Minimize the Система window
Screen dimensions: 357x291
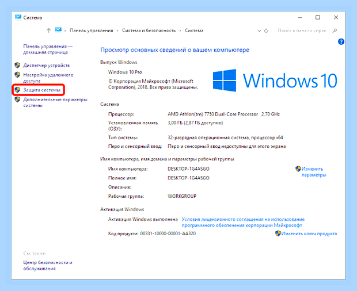click(300, 17)
